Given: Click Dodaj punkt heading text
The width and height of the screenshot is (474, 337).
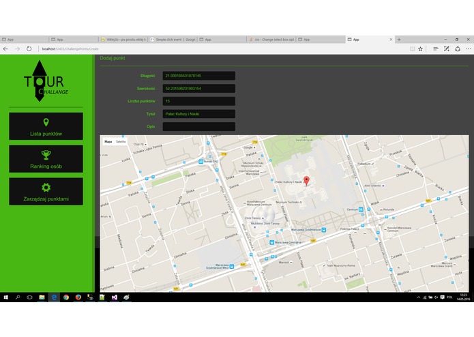Looking at the screenshot, I should point(113,58).
